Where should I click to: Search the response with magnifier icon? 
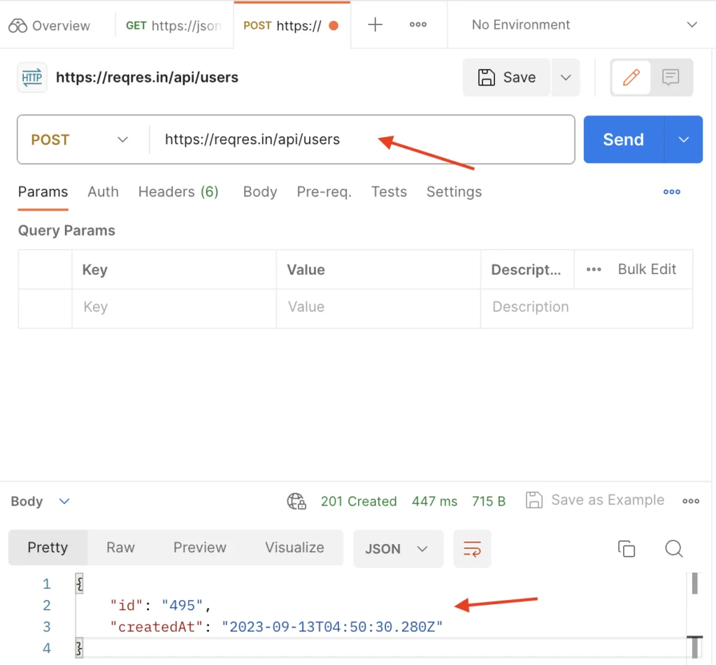pos(673,548)
